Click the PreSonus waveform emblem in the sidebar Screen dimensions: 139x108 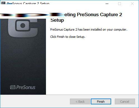tap(13, 87)
